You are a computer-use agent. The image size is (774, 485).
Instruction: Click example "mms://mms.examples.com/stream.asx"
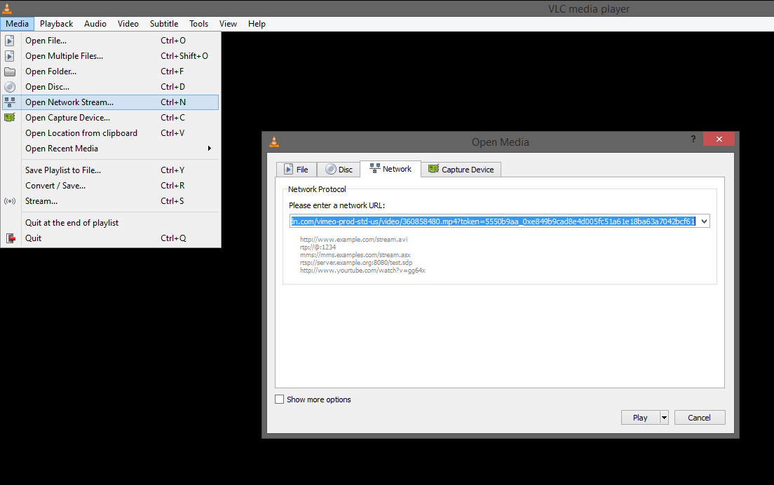[x=355, y=255]
